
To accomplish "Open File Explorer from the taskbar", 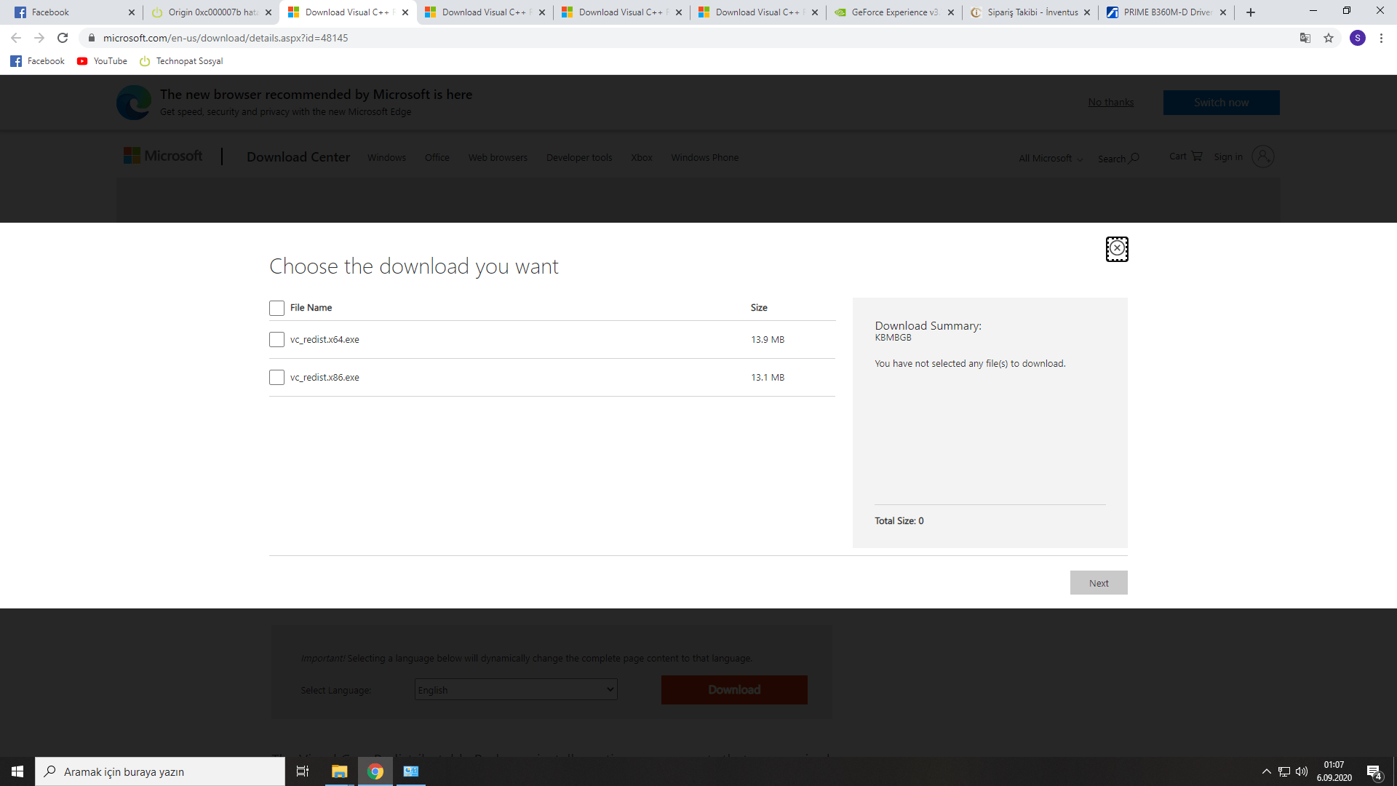I will tap(339, 771).
